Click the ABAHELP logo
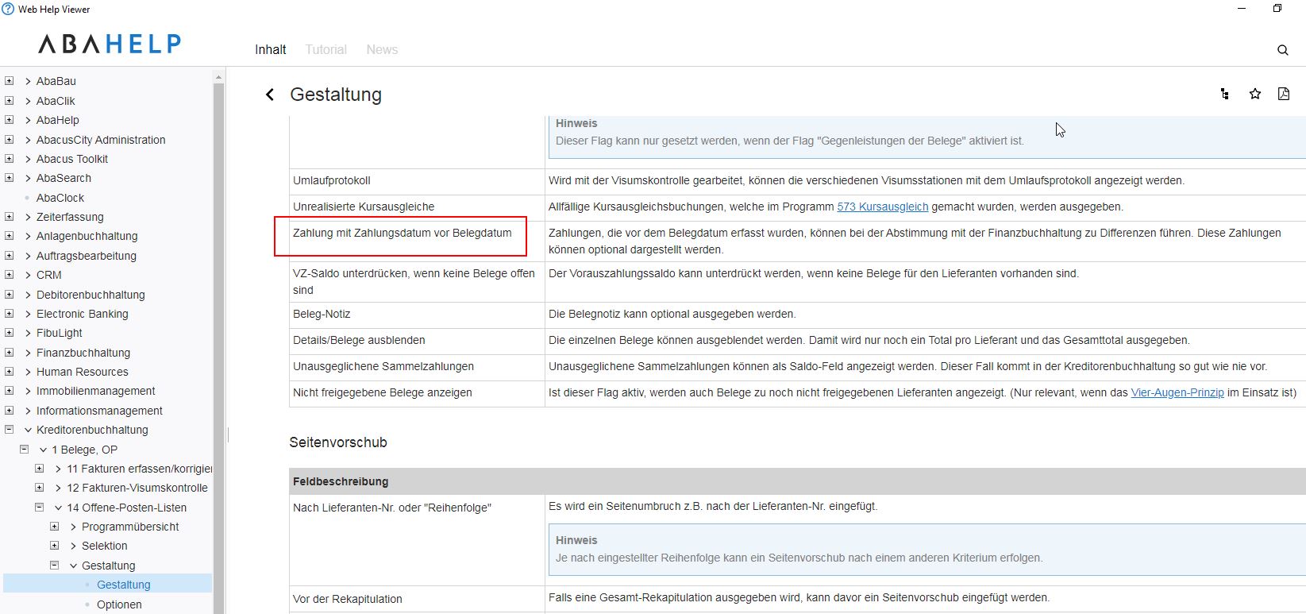Viewport: 1306px width, 614px height. [x=110, y=44]
